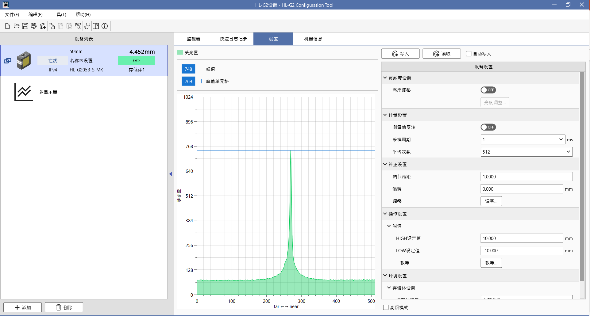Image resolution: width=590 pixels, height=316 pixels.
Task: Click the information circle icon
Action: [x=105, y=26]
